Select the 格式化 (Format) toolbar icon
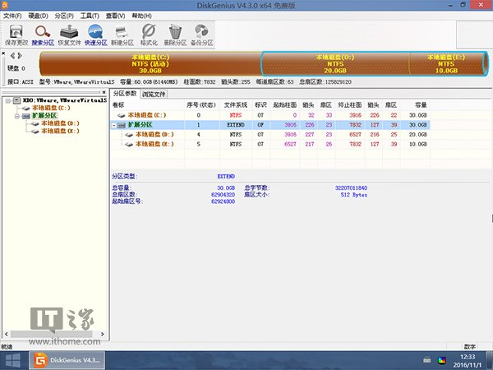 (149, 34)
